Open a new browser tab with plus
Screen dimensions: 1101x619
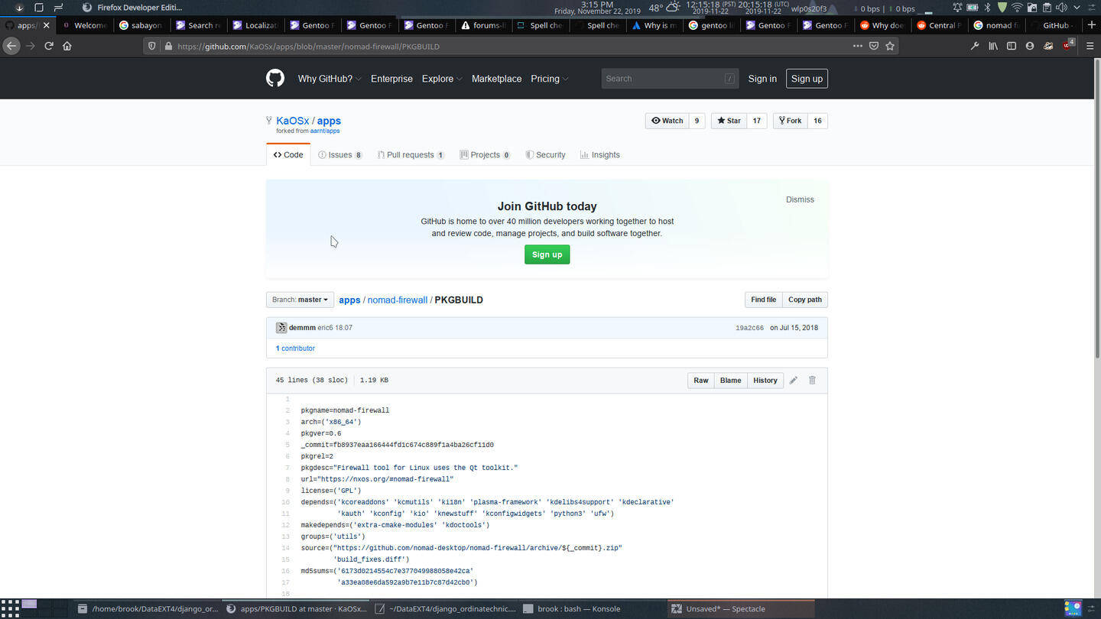pyautogui.click(x=1091, y=25)
